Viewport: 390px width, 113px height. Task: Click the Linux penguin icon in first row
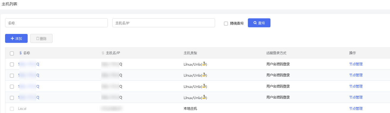coord(204,64)
